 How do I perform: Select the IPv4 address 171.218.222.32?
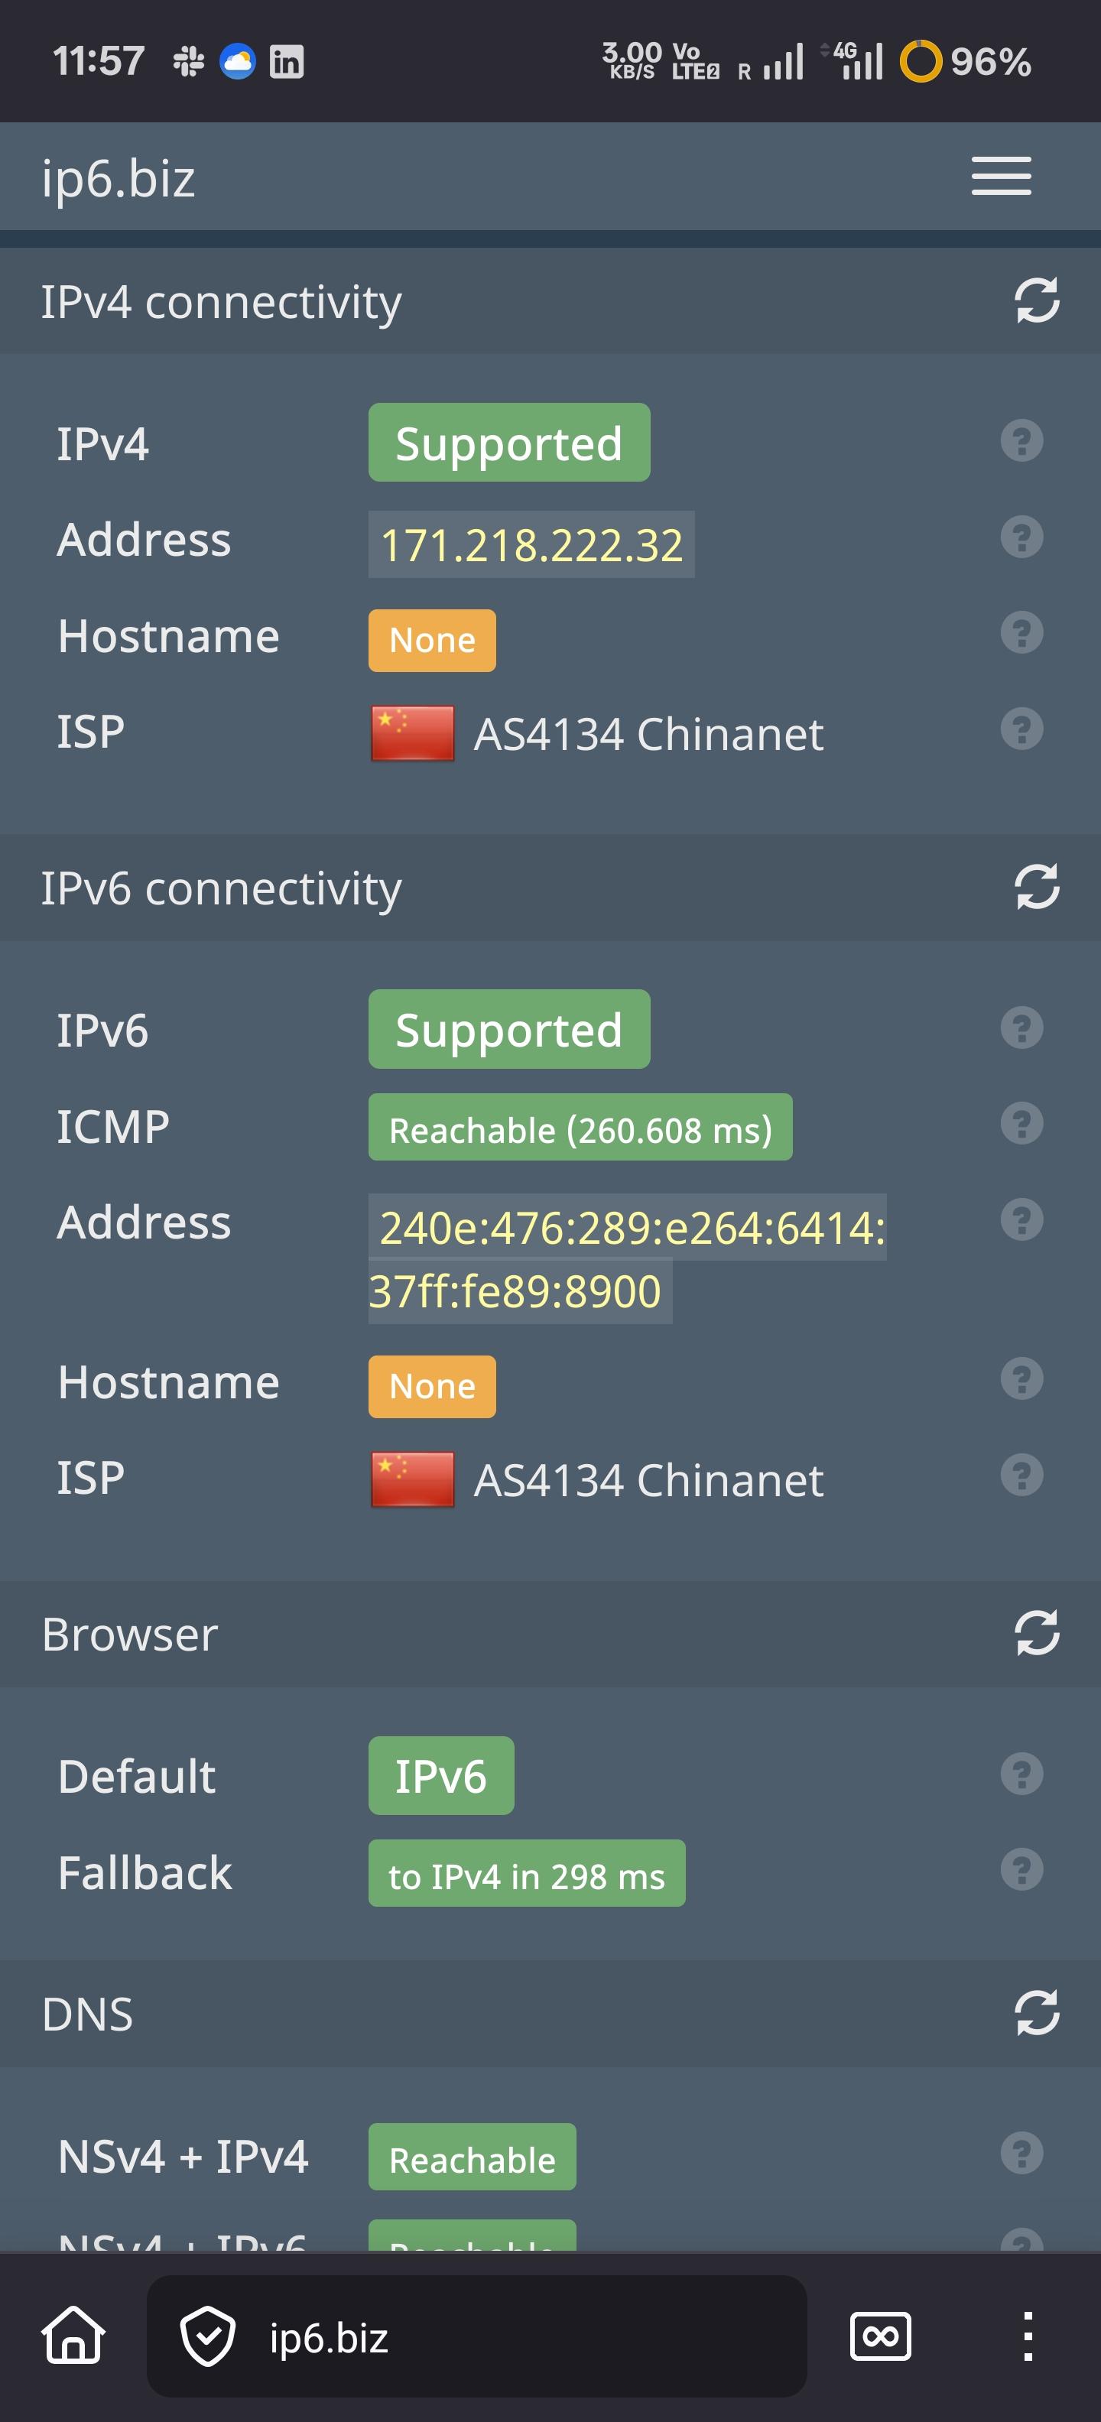pos(531,545)
